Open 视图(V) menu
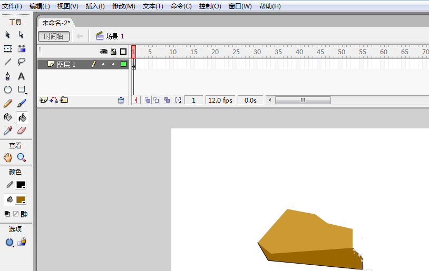429x271 pixels. point(67,6)
